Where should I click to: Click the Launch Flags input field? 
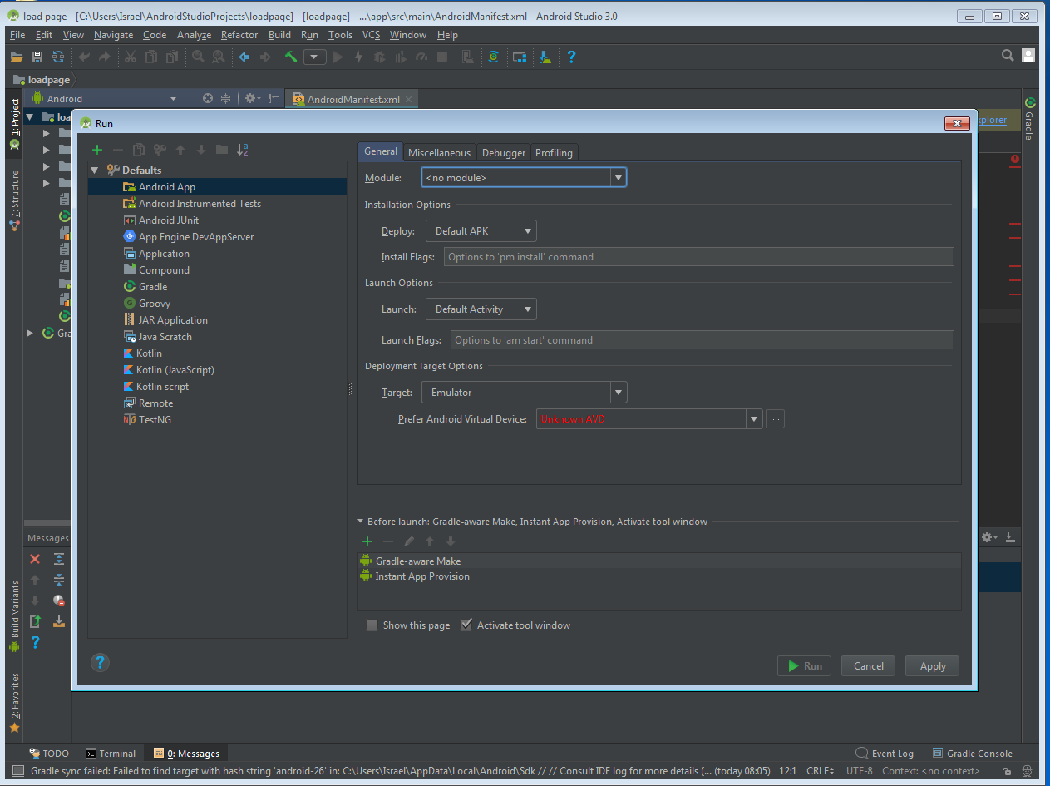pyautogui.click(x=702, y=340)
